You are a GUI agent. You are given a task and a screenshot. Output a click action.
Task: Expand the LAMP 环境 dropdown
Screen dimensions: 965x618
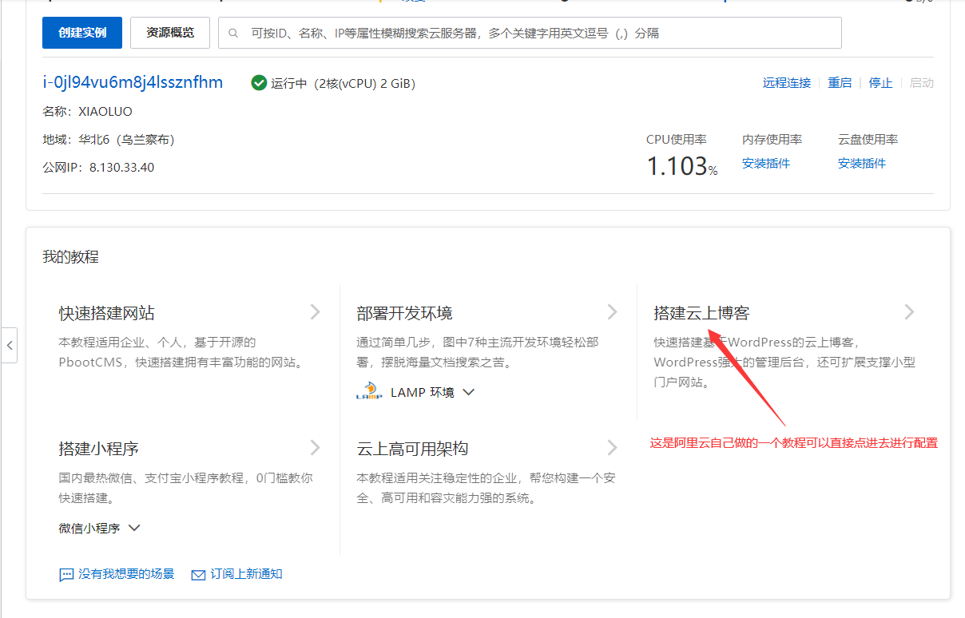(432, 393)
